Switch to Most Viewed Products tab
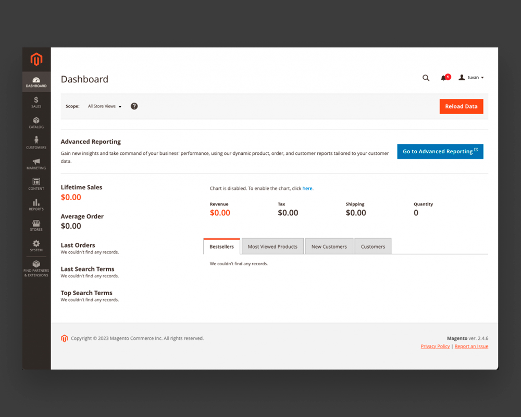 click(x=272, y=247)
